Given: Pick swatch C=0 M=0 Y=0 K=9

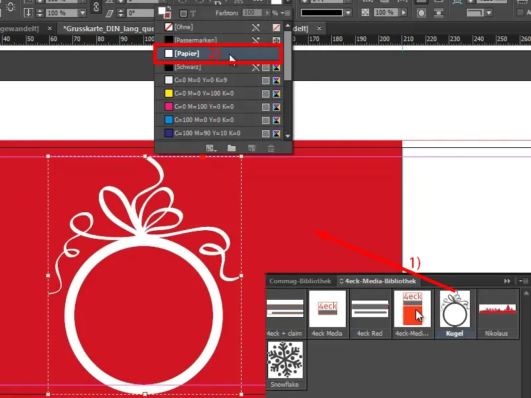Looking at the screenshot, I should [x=219, y=80].
